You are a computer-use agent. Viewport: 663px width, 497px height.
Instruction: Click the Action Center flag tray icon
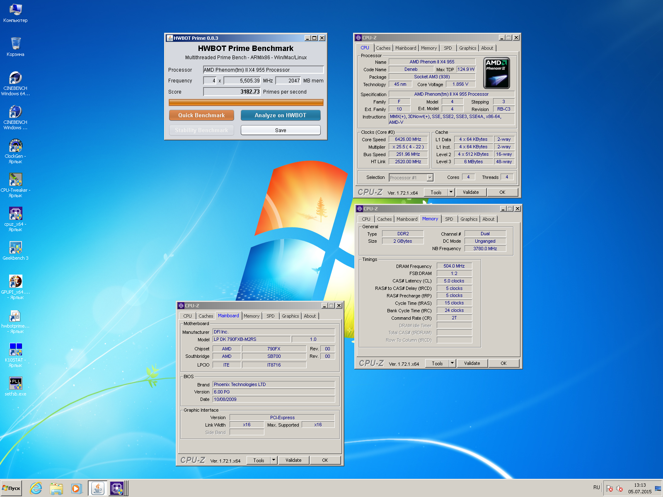coord(610,488)
